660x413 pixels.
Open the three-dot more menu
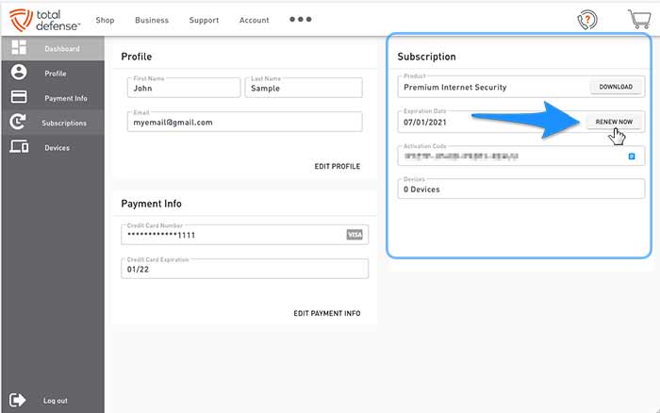(x=301, y=20)
